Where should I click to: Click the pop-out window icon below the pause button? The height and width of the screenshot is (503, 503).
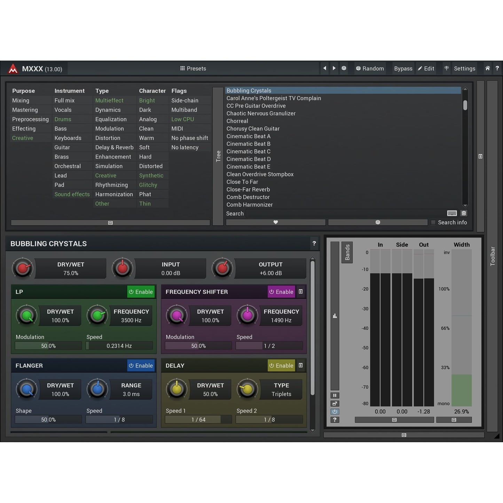coord(335,403)
